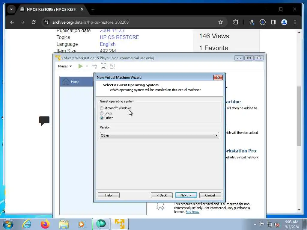Screen dimensions: 307x230
Task: Click the page scrollbar up arrow
Action: tap(299, 32)
